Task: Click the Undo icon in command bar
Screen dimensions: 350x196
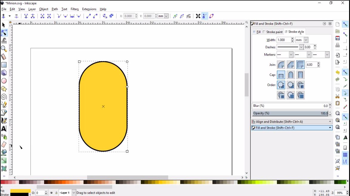Action: [x=337, y=72]
